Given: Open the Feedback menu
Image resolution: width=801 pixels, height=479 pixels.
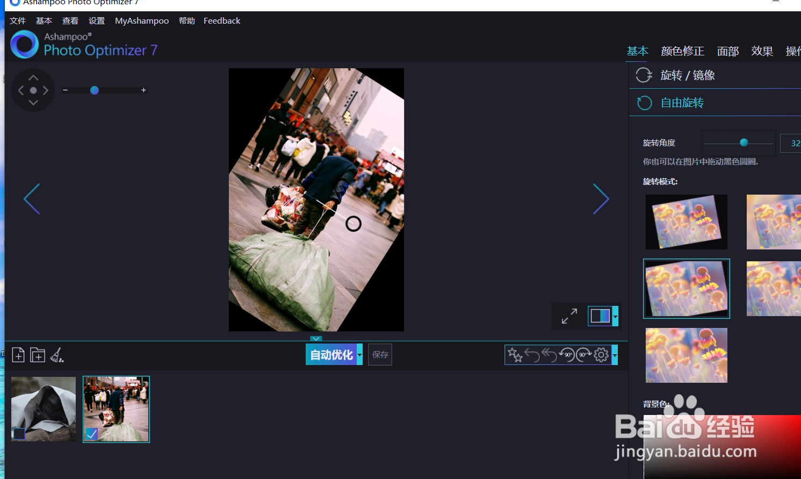Looking at the screenshot, I should (222, 21).
